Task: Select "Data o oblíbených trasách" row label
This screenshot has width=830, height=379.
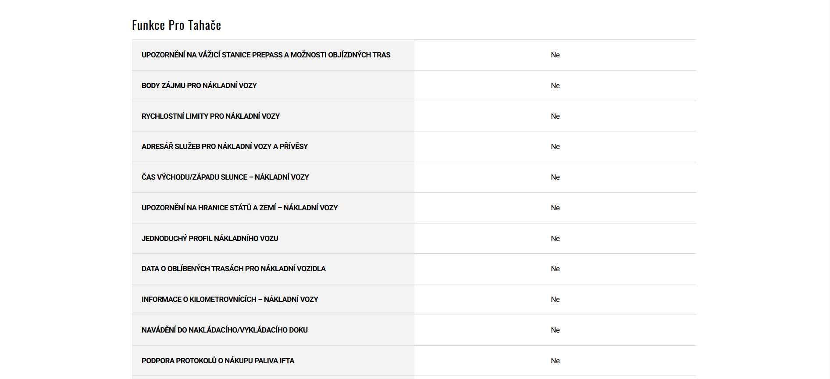Action: click(x=233, y=269)
